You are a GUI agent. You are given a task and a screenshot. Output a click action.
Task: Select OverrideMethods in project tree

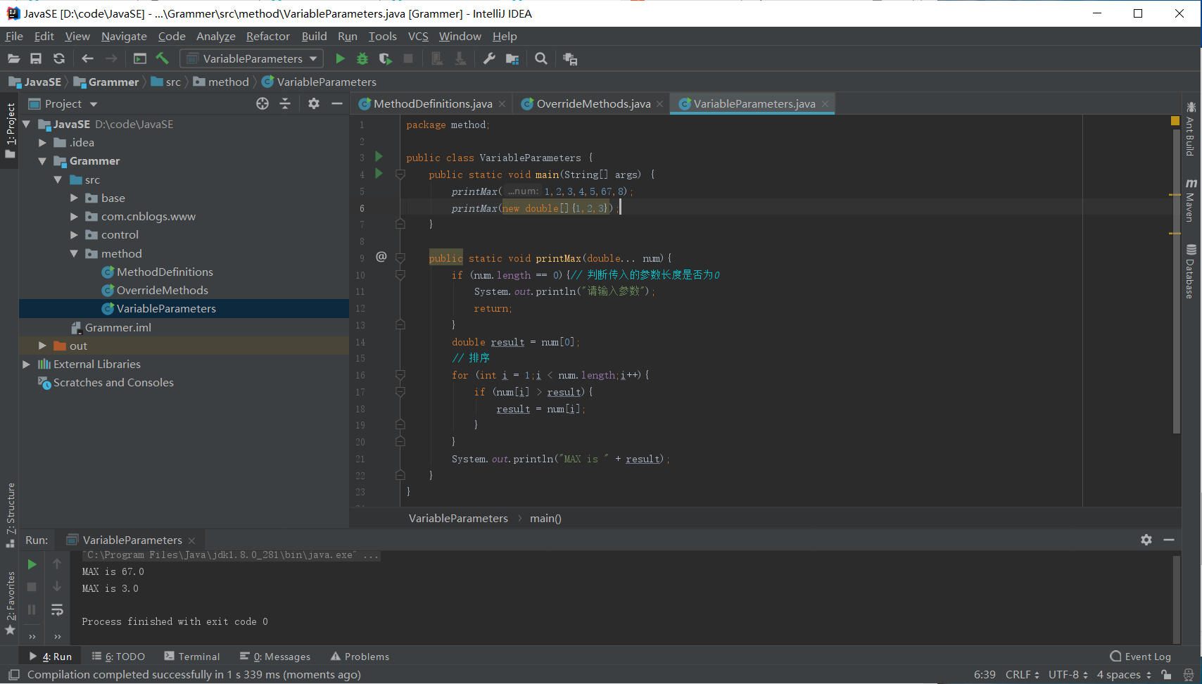click(162, 290)
